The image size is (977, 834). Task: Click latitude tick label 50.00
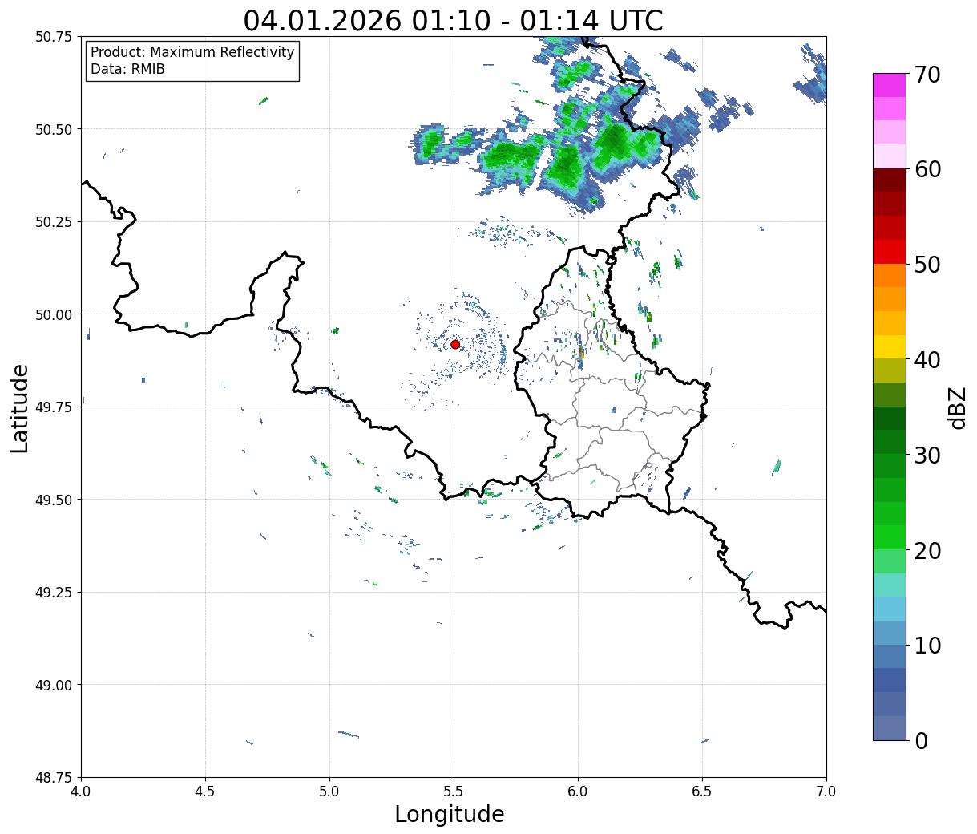53,314
